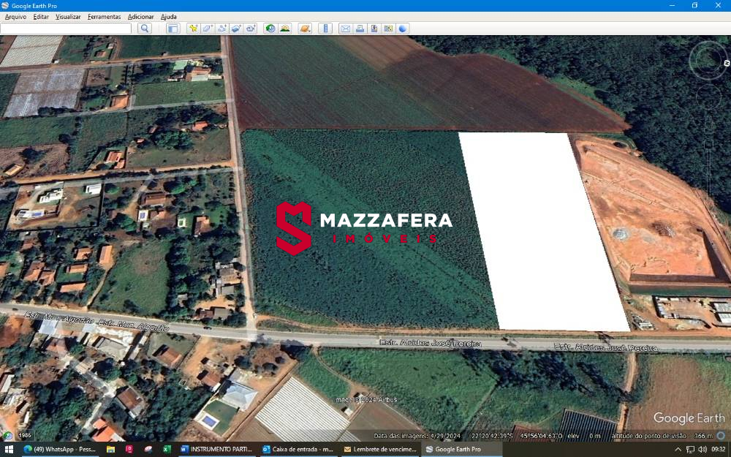Expand the Adicionar menu
This screenshot has width=731, height=457.
pyautogui.click(x=140, y=16)
